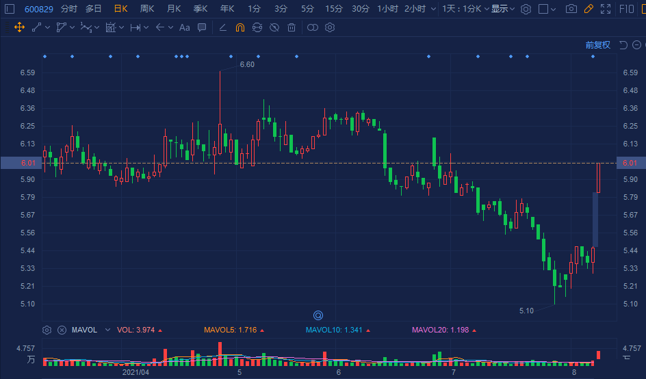Open chart settings gear in top bar

tap(526, 9)
